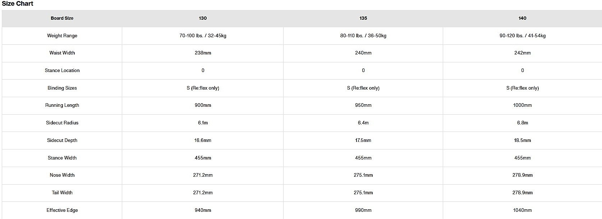Image resolution: width=602 pixels, height=219 pixels.
Task: Click the 1000mm running length value
Action: tap(522, 105)
